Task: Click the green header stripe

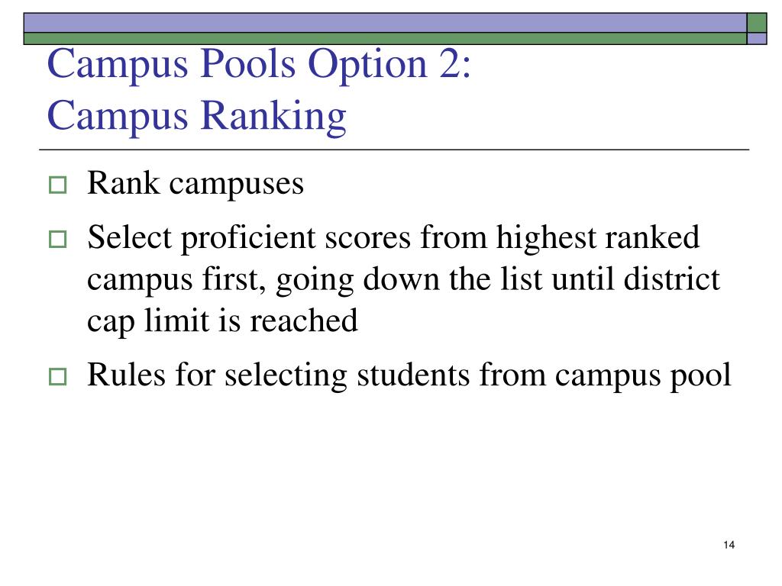Action: [x=385, y=39]
